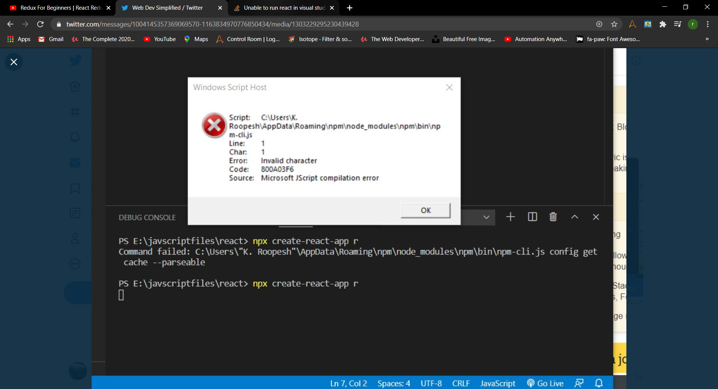Open Control Room bookmark

click(x=248, y=39)
